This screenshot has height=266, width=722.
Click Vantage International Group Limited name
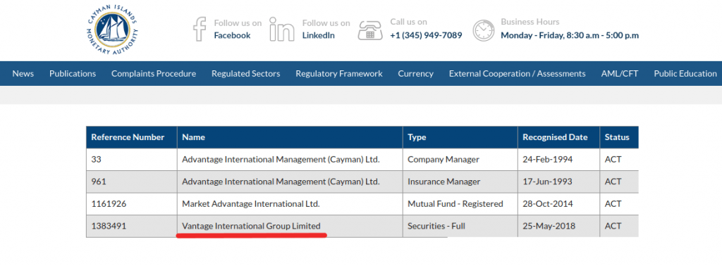pos(252,226)
